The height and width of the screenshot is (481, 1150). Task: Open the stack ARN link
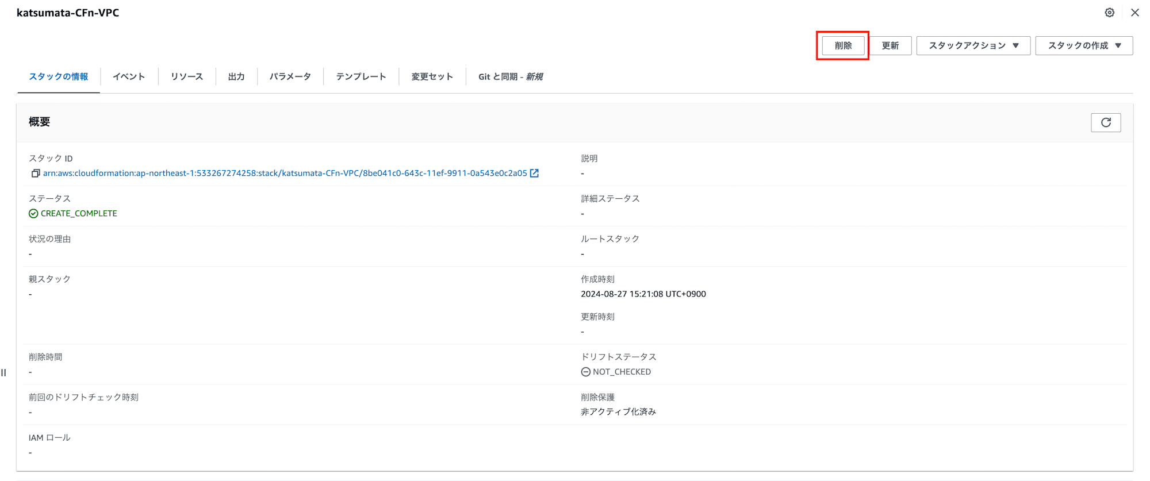(x=285, y=173)
